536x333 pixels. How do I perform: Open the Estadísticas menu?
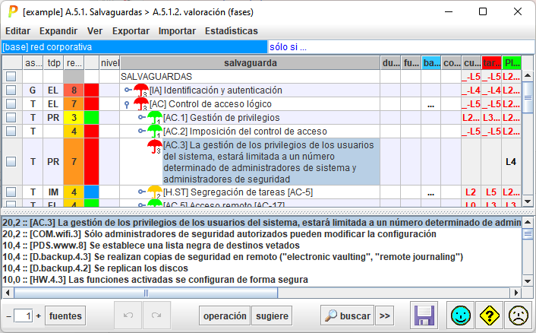[232, 31]
